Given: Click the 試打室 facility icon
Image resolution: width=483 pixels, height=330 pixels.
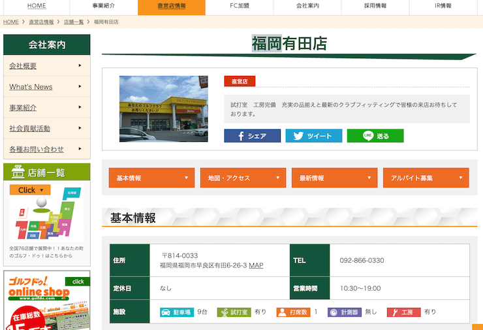Looking at the screenshot, I should point(226,312).
